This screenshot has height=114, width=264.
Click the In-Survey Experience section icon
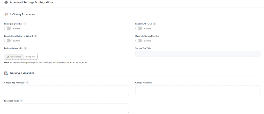pyautogui.click(x=6, y=14)
